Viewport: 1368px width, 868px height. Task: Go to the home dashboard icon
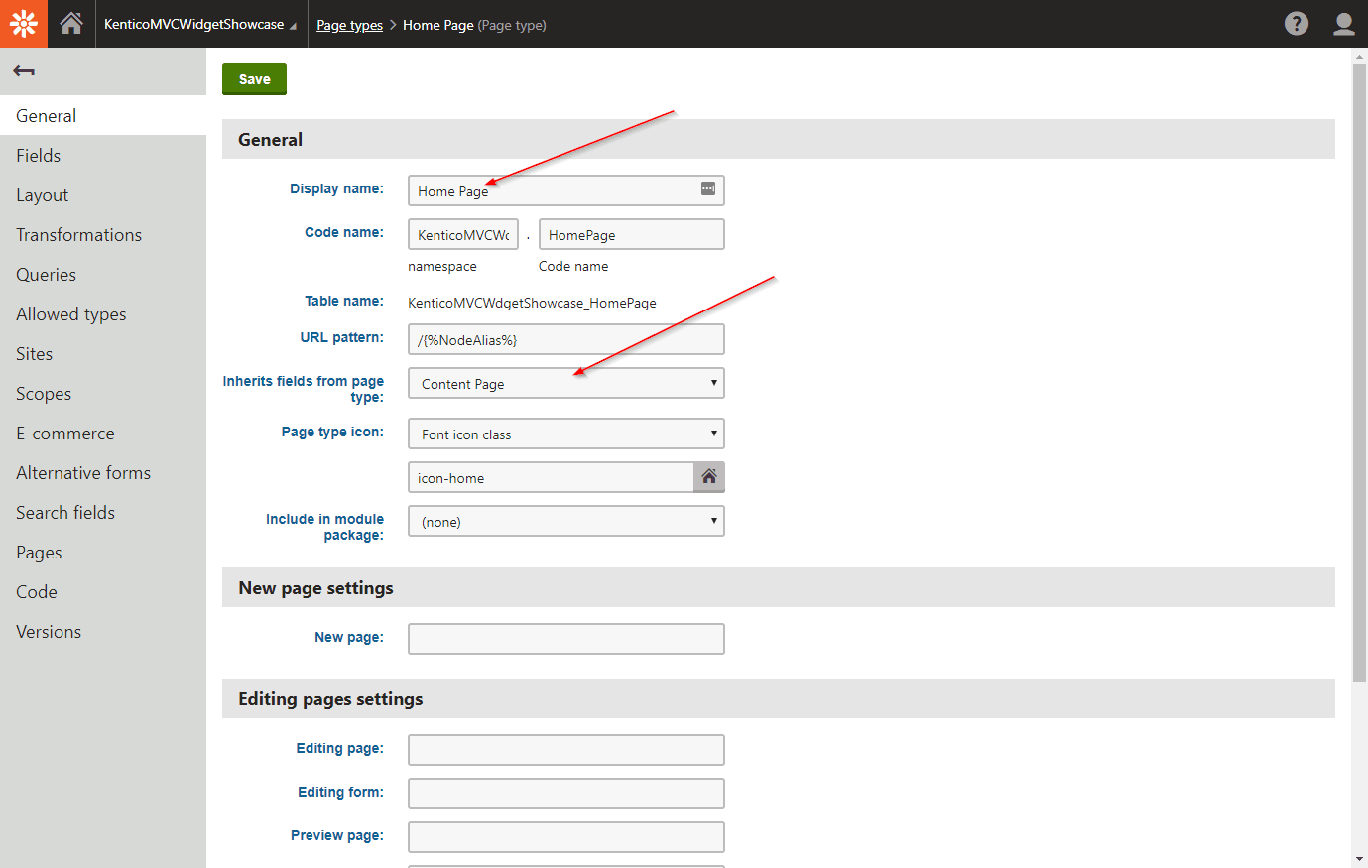pos(71,24)
